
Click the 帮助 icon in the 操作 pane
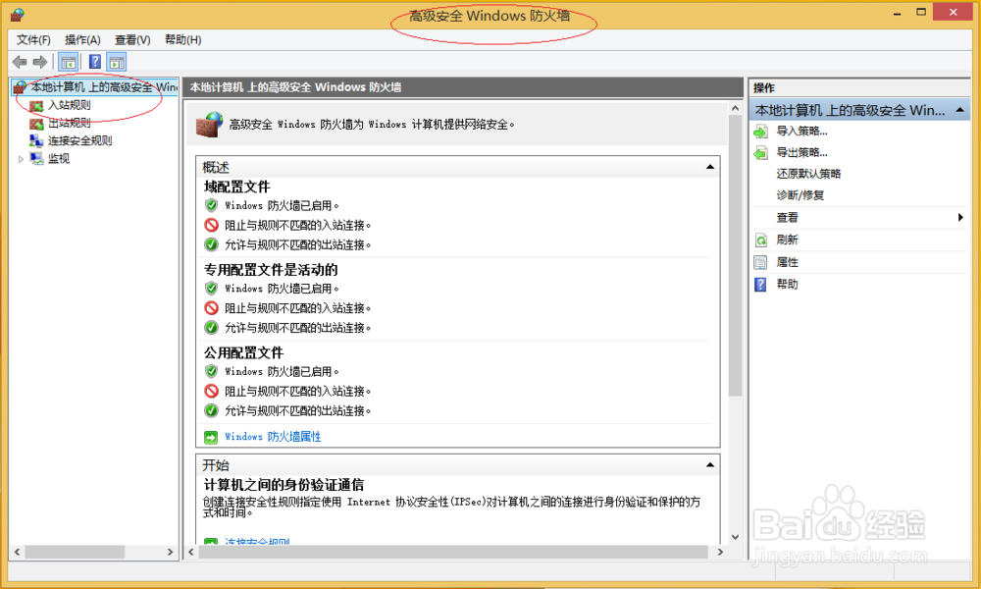[760, 284]
